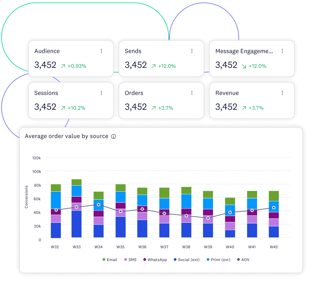This screenshot has height=285, width=316.
Task: Click the AOV data point above W40
Action: pos(230,212)
